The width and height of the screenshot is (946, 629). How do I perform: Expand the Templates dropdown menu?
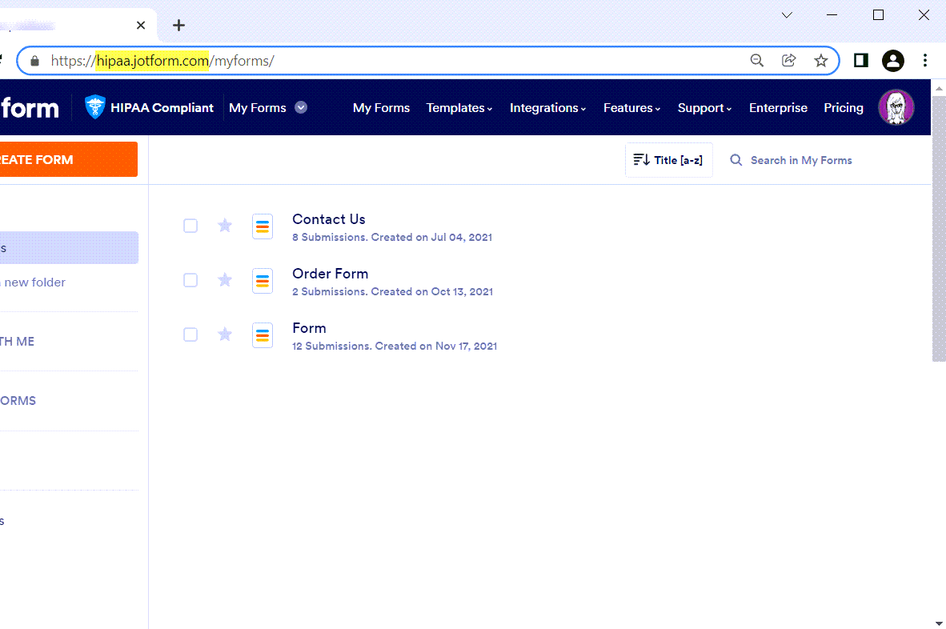coord(459,108)
